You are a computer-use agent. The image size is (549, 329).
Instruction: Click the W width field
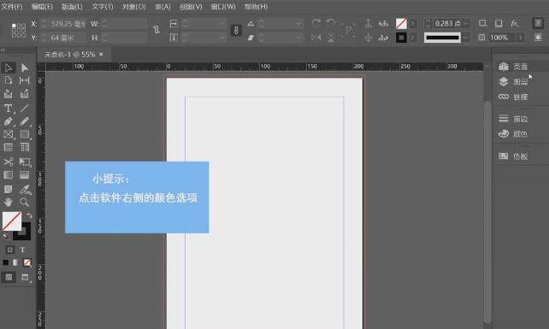(x=128, y=24)
